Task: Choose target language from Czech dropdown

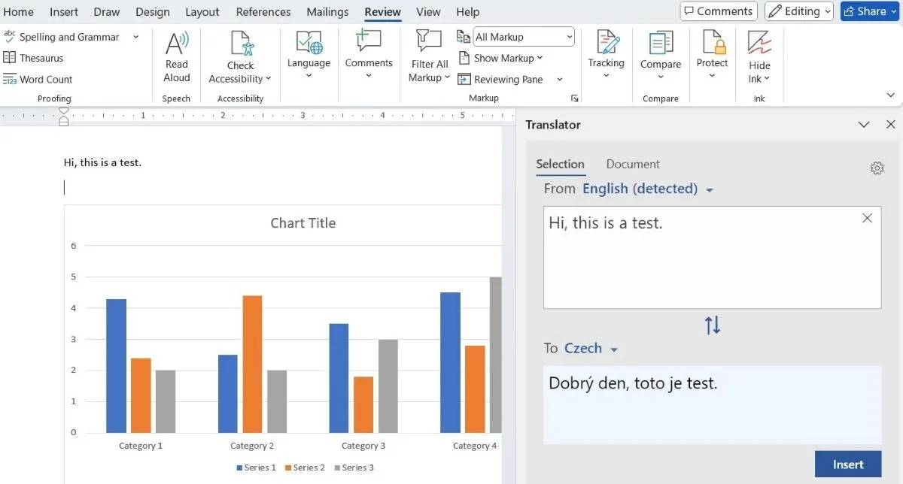Action: pyautogui.click(x=591, y=349)
